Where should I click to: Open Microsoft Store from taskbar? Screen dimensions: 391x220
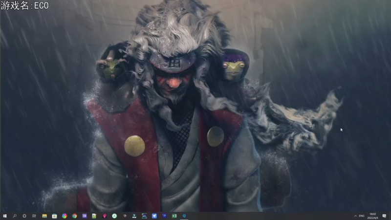[54, 216]
